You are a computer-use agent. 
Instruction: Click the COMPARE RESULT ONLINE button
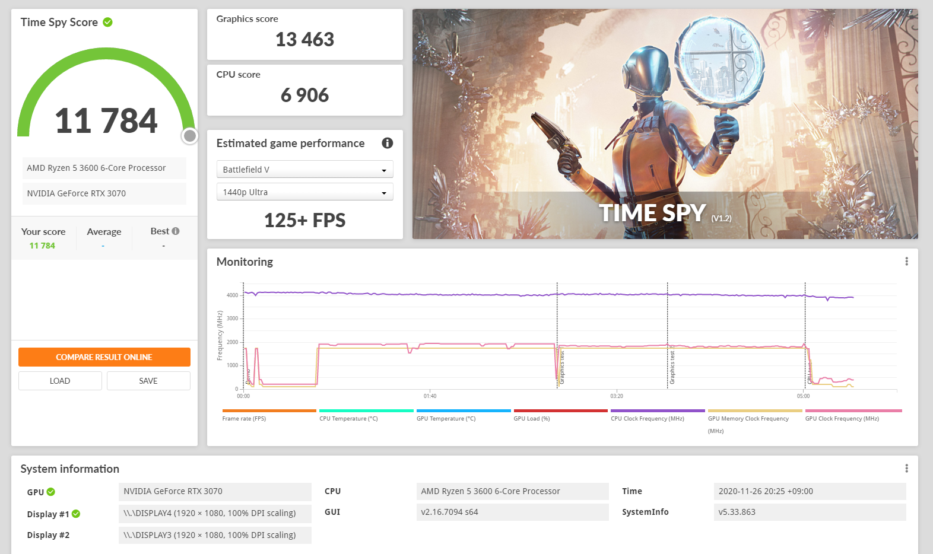click(x=104, y=357)
